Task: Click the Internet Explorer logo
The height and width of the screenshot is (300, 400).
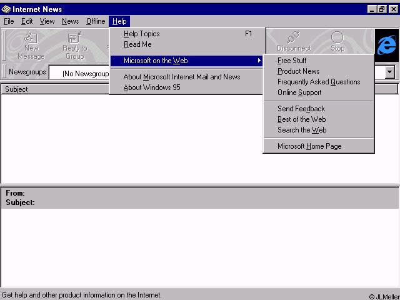Action: [x=387, y=45]
